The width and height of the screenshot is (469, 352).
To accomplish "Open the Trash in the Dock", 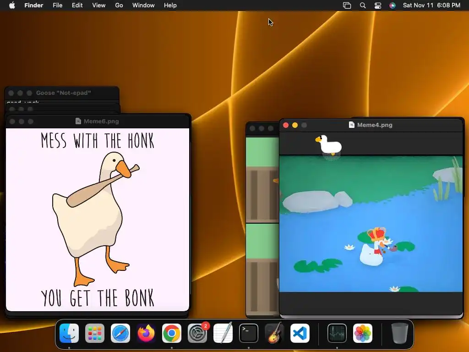I will pyautogui.click(x=399, y=333).
